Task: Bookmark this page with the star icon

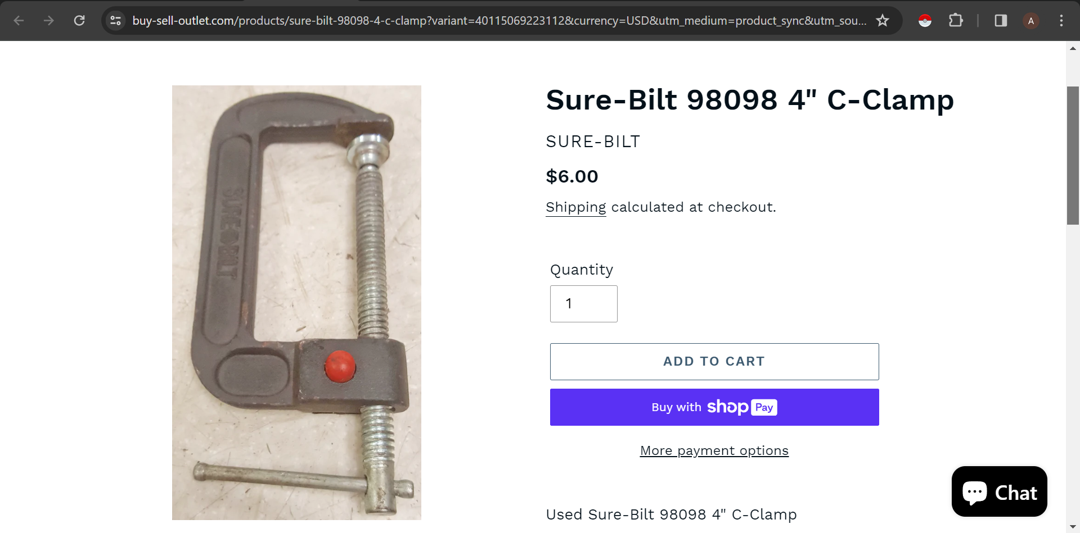Action: pos(883,21)
